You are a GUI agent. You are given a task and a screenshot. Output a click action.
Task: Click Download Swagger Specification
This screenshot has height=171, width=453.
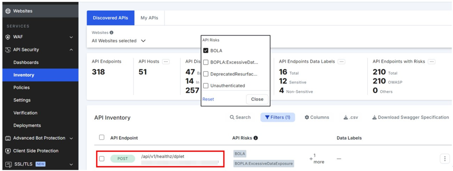411,117
